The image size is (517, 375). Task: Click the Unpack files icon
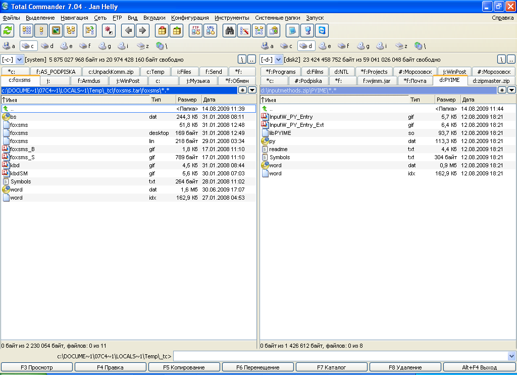point(177,31)
